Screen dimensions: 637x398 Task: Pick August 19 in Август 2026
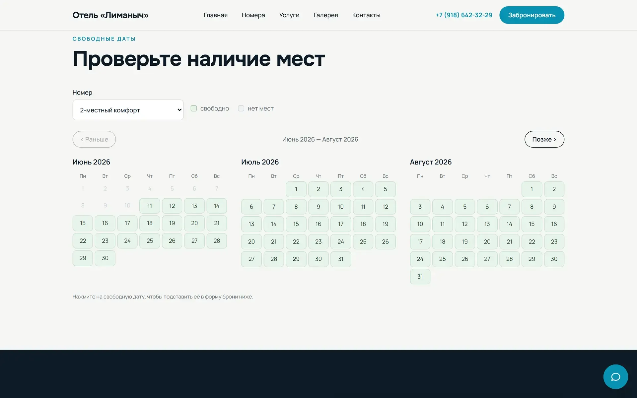tap(465, 241)
